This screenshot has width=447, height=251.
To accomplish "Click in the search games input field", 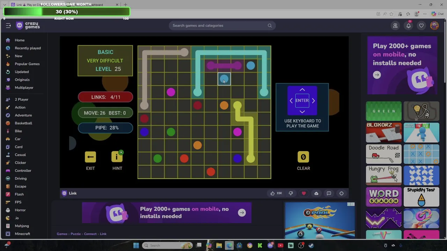I will pos(222,25).
